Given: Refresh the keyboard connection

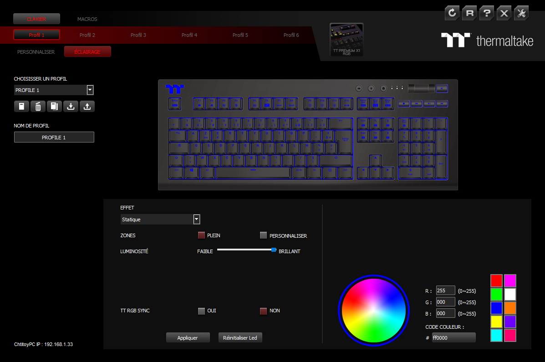Looking at the screenshot, I should [452, 13].
